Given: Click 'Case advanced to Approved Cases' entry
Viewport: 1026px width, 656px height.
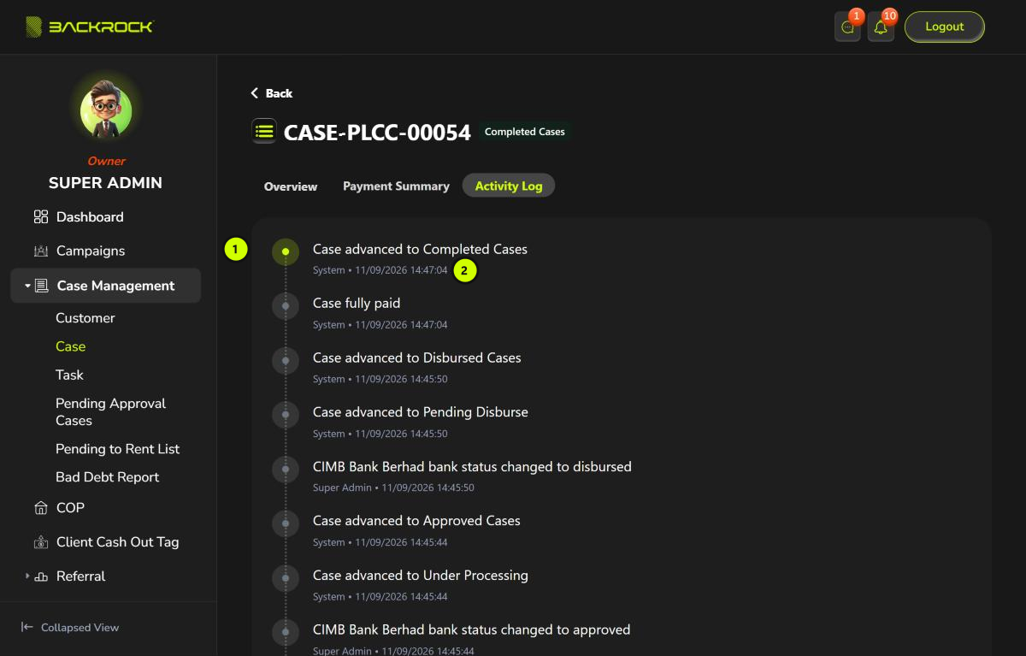Looking at the screenshot, I should pyautogui.click(x=416, y=520).
